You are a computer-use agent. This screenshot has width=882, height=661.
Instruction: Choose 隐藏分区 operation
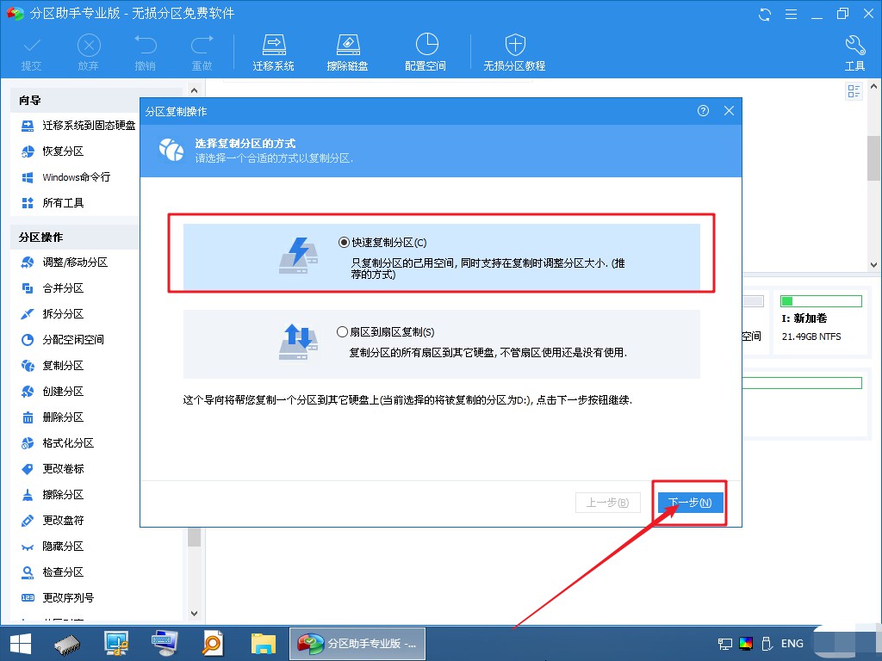(53, 547)
